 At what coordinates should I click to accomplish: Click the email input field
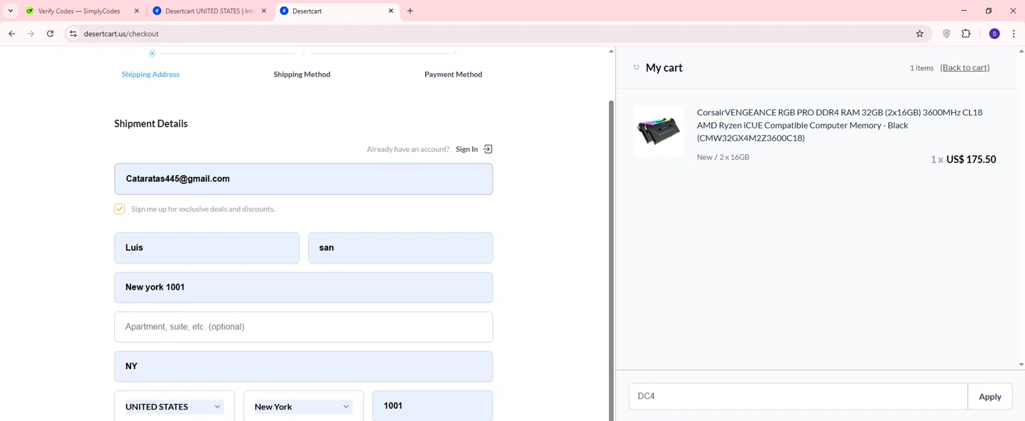click(x=303, y=179)
